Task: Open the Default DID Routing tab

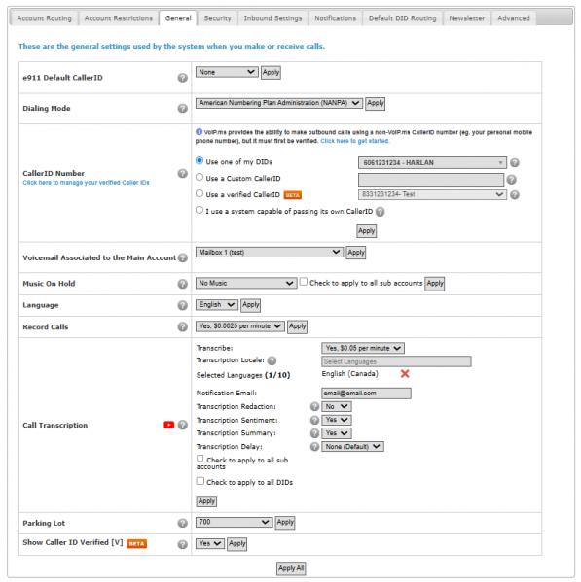Action: pyautogui.click(x=403, y=18)
